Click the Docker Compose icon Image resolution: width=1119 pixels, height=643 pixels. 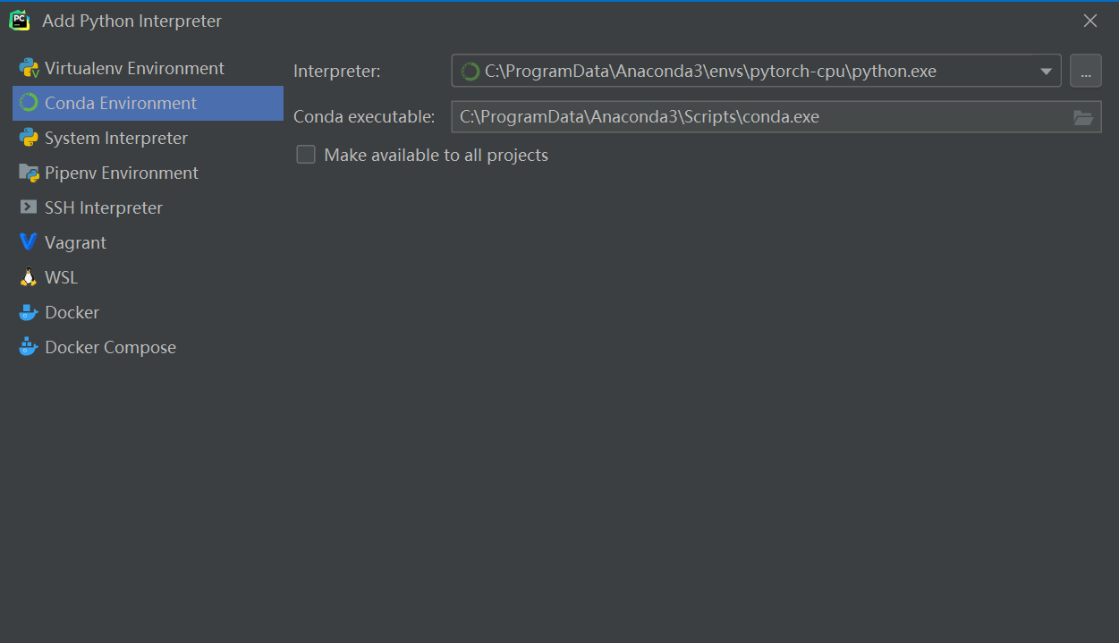tap(30, 347)
